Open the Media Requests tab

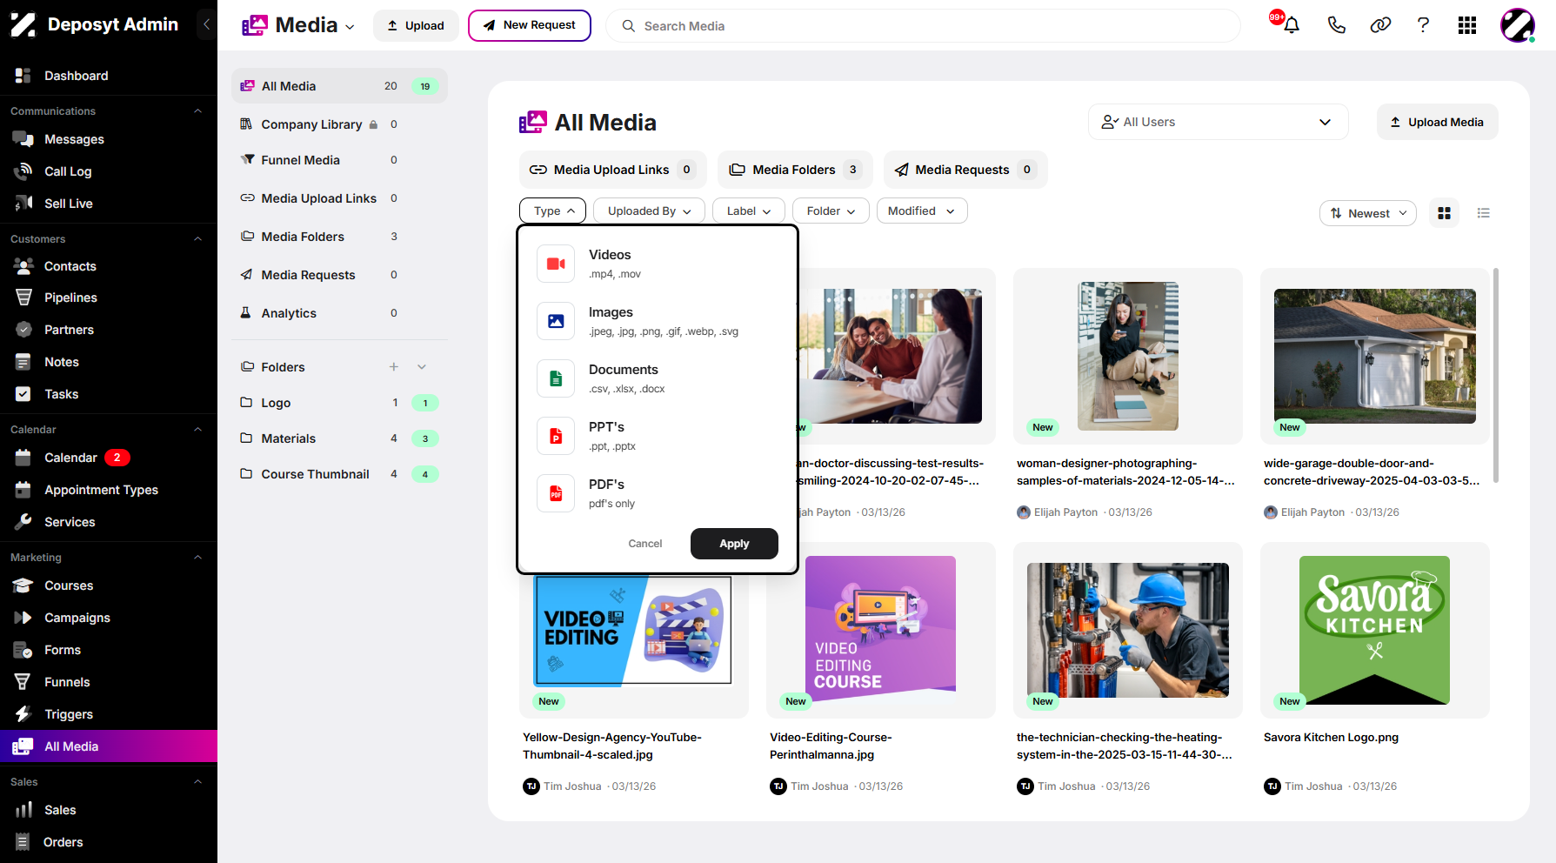pos(965,170)
